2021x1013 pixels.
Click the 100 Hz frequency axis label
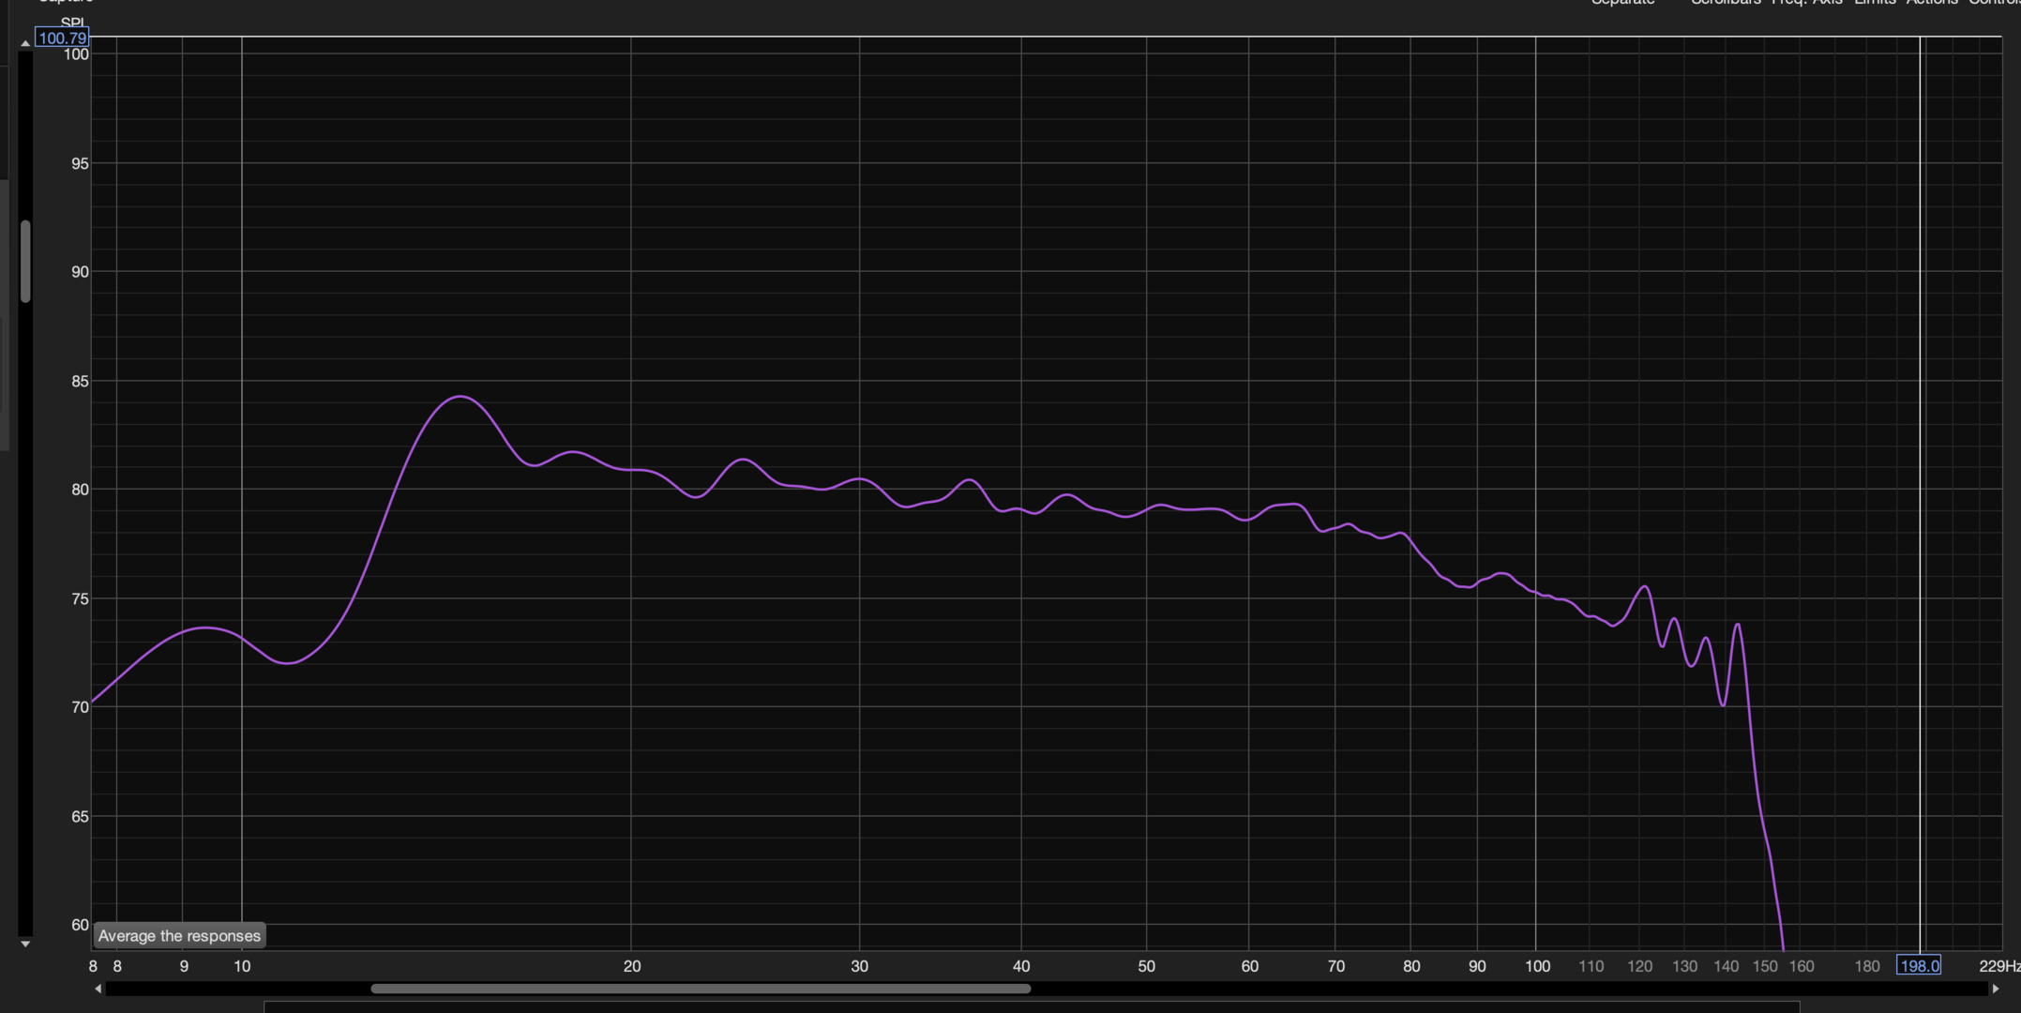(x=1536, y=966)
